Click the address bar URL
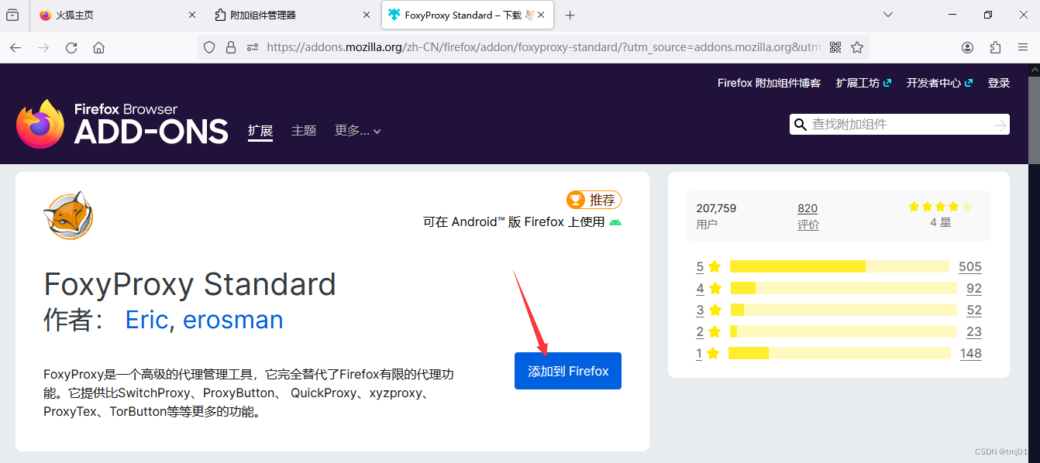Screen dimensions: 1040x463 coord(544,47)
